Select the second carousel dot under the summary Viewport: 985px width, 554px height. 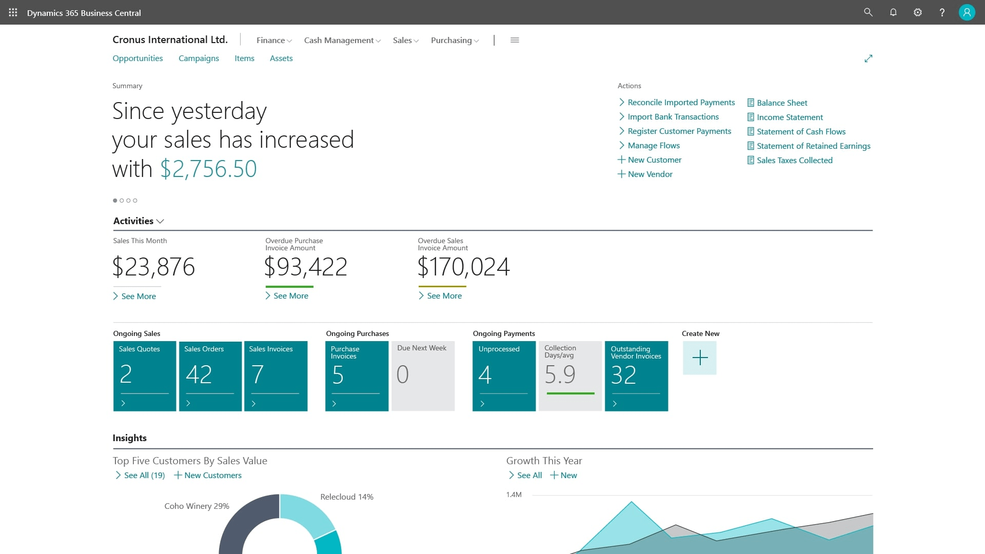(122, 201)
